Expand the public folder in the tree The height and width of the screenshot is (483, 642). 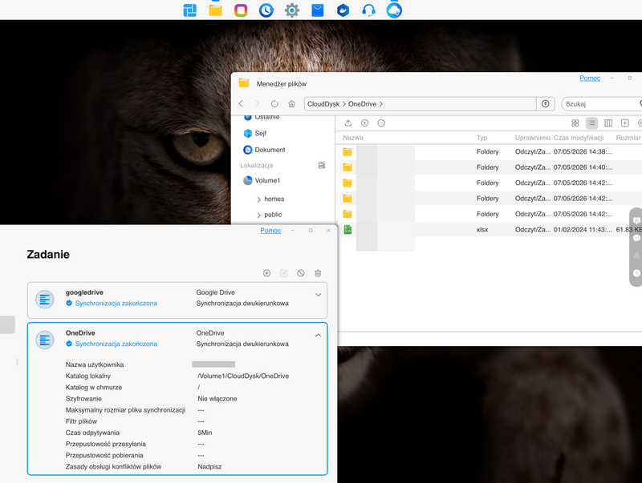pos(258,215)
